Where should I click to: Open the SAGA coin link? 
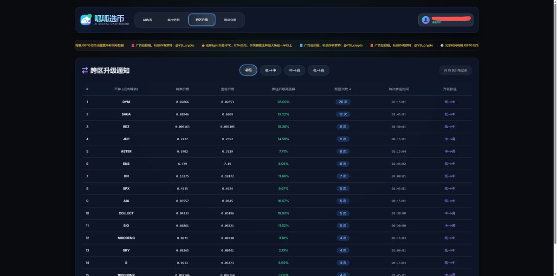coord(126,114)
